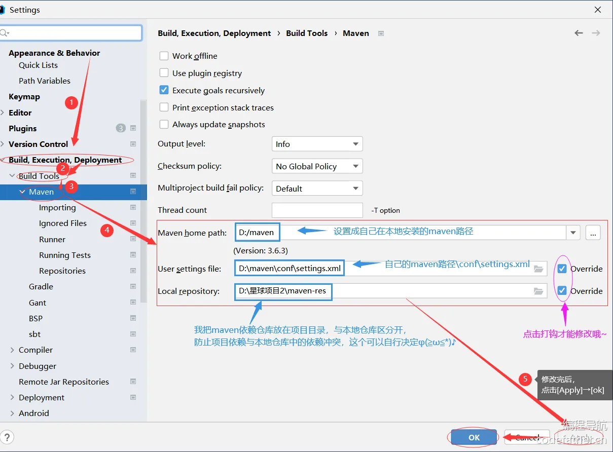Enable Print exception stack traces
This screenshot has height=452, width=613.
[x=164, y=107]
